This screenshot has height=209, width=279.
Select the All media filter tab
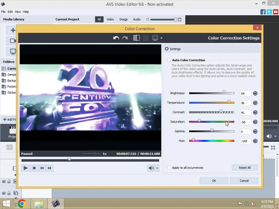[x=99, y=19]
